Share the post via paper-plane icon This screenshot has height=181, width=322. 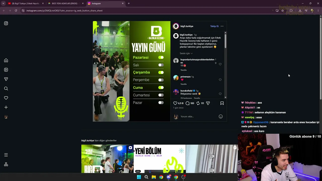(x=208, y=103)
